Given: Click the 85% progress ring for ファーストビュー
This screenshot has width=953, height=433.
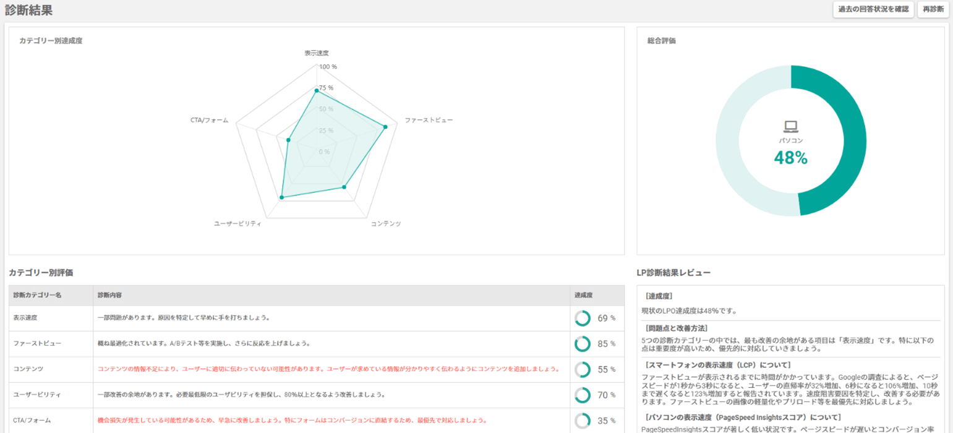Looking at the screenshot, I should 582,344.
